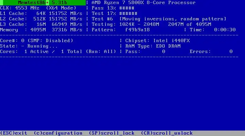Image resolution: width=245 pixels, height=136 pixels.
Task: Click the Testing: 1024K - 2048M range
Action: (125, 24)
